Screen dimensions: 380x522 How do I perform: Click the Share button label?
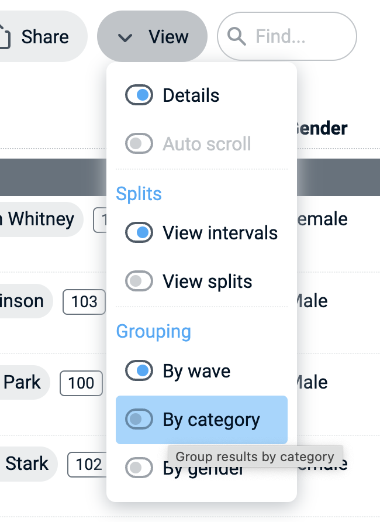[x=45, y=37]
